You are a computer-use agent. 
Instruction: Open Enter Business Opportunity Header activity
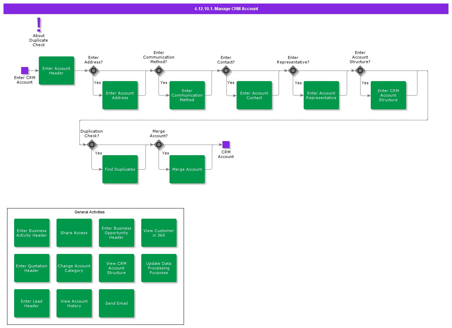pyautogui.click(x=117, y=233)
